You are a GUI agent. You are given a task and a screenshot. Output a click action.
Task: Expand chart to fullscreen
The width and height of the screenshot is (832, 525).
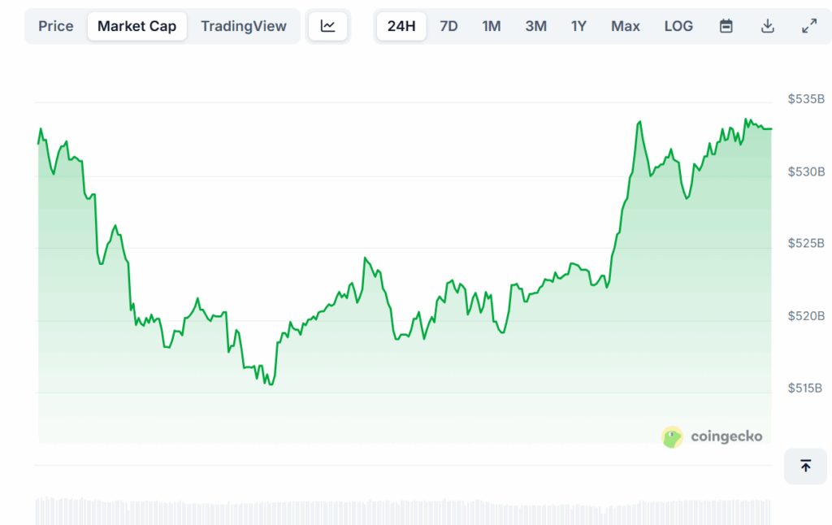(x=809, y=26)
